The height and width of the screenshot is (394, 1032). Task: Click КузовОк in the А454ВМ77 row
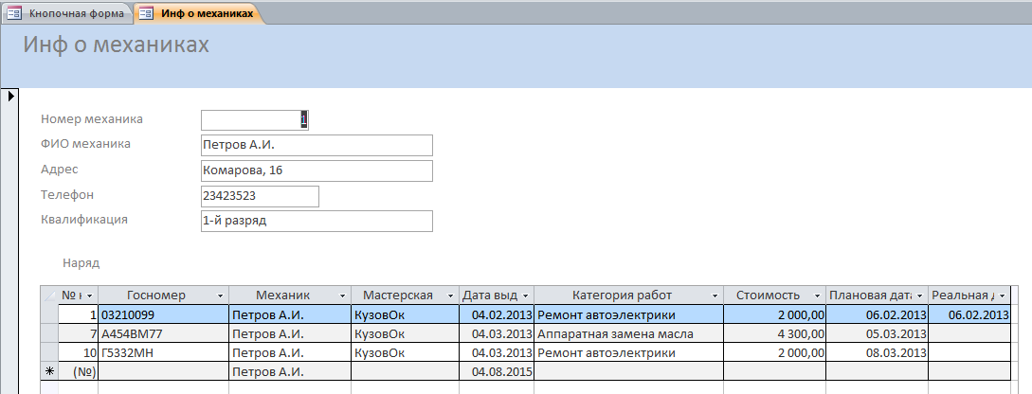405,333
